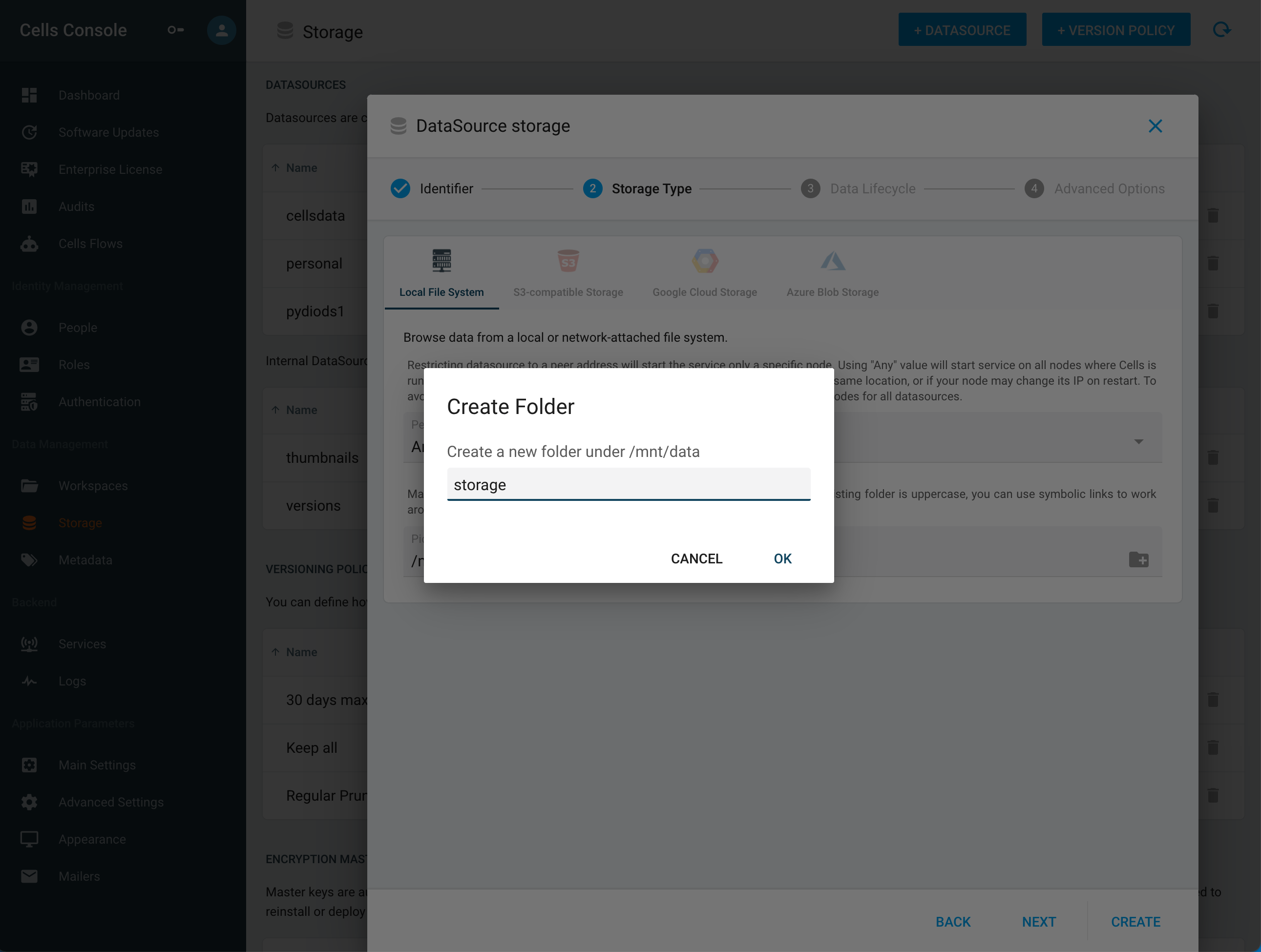Open Roles in sidebar
The height and width of the screenshot is (952, 1261).
click(74, 365)
